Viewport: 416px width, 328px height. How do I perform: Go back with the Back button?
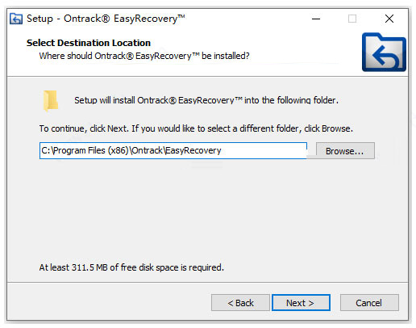[240, 303]
